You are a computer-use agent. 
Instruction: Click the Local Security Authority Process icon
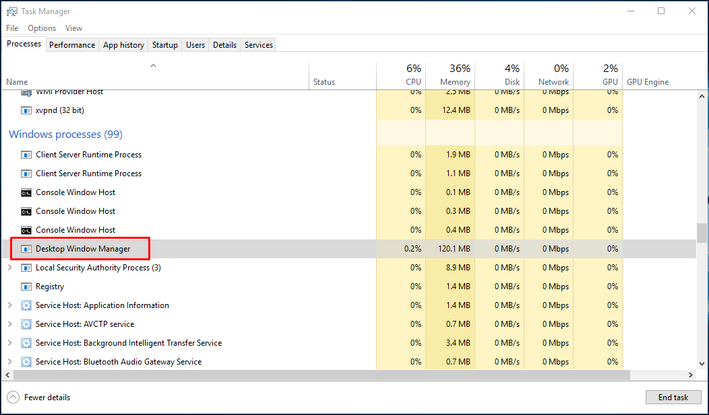coord(26,268)
